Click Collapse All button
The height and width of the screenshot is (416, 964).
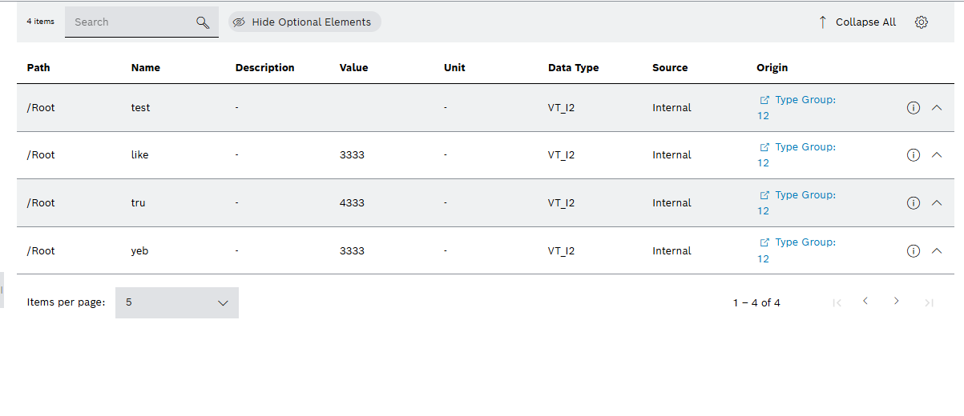pyautogui.click(x=857, y=22)
